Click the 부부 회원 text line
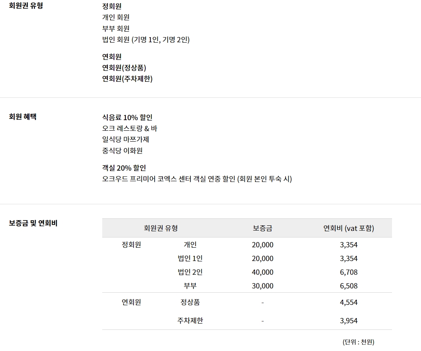421x351 pixels. click(116, 29)
